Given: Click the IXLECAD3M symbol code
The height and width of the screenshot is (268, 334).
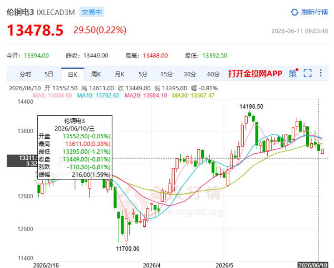Looking at the screenshot, I should (x=56, y=12).
